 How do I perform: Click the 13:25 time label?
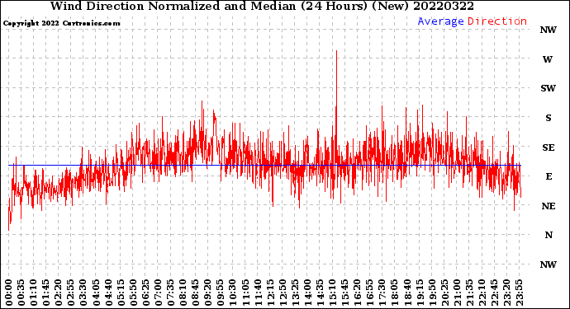295,293
